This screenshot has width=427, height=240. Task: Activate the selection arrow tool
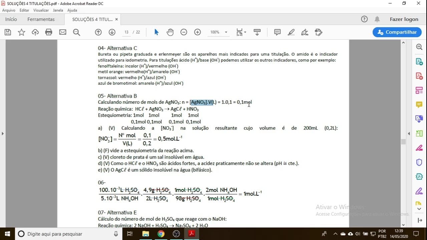click(156, 32)
